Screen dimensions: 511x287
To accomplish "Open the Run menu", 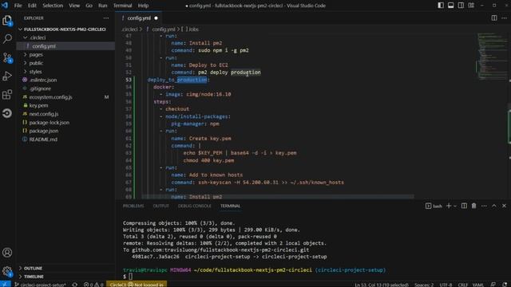I will coord(103,6).
